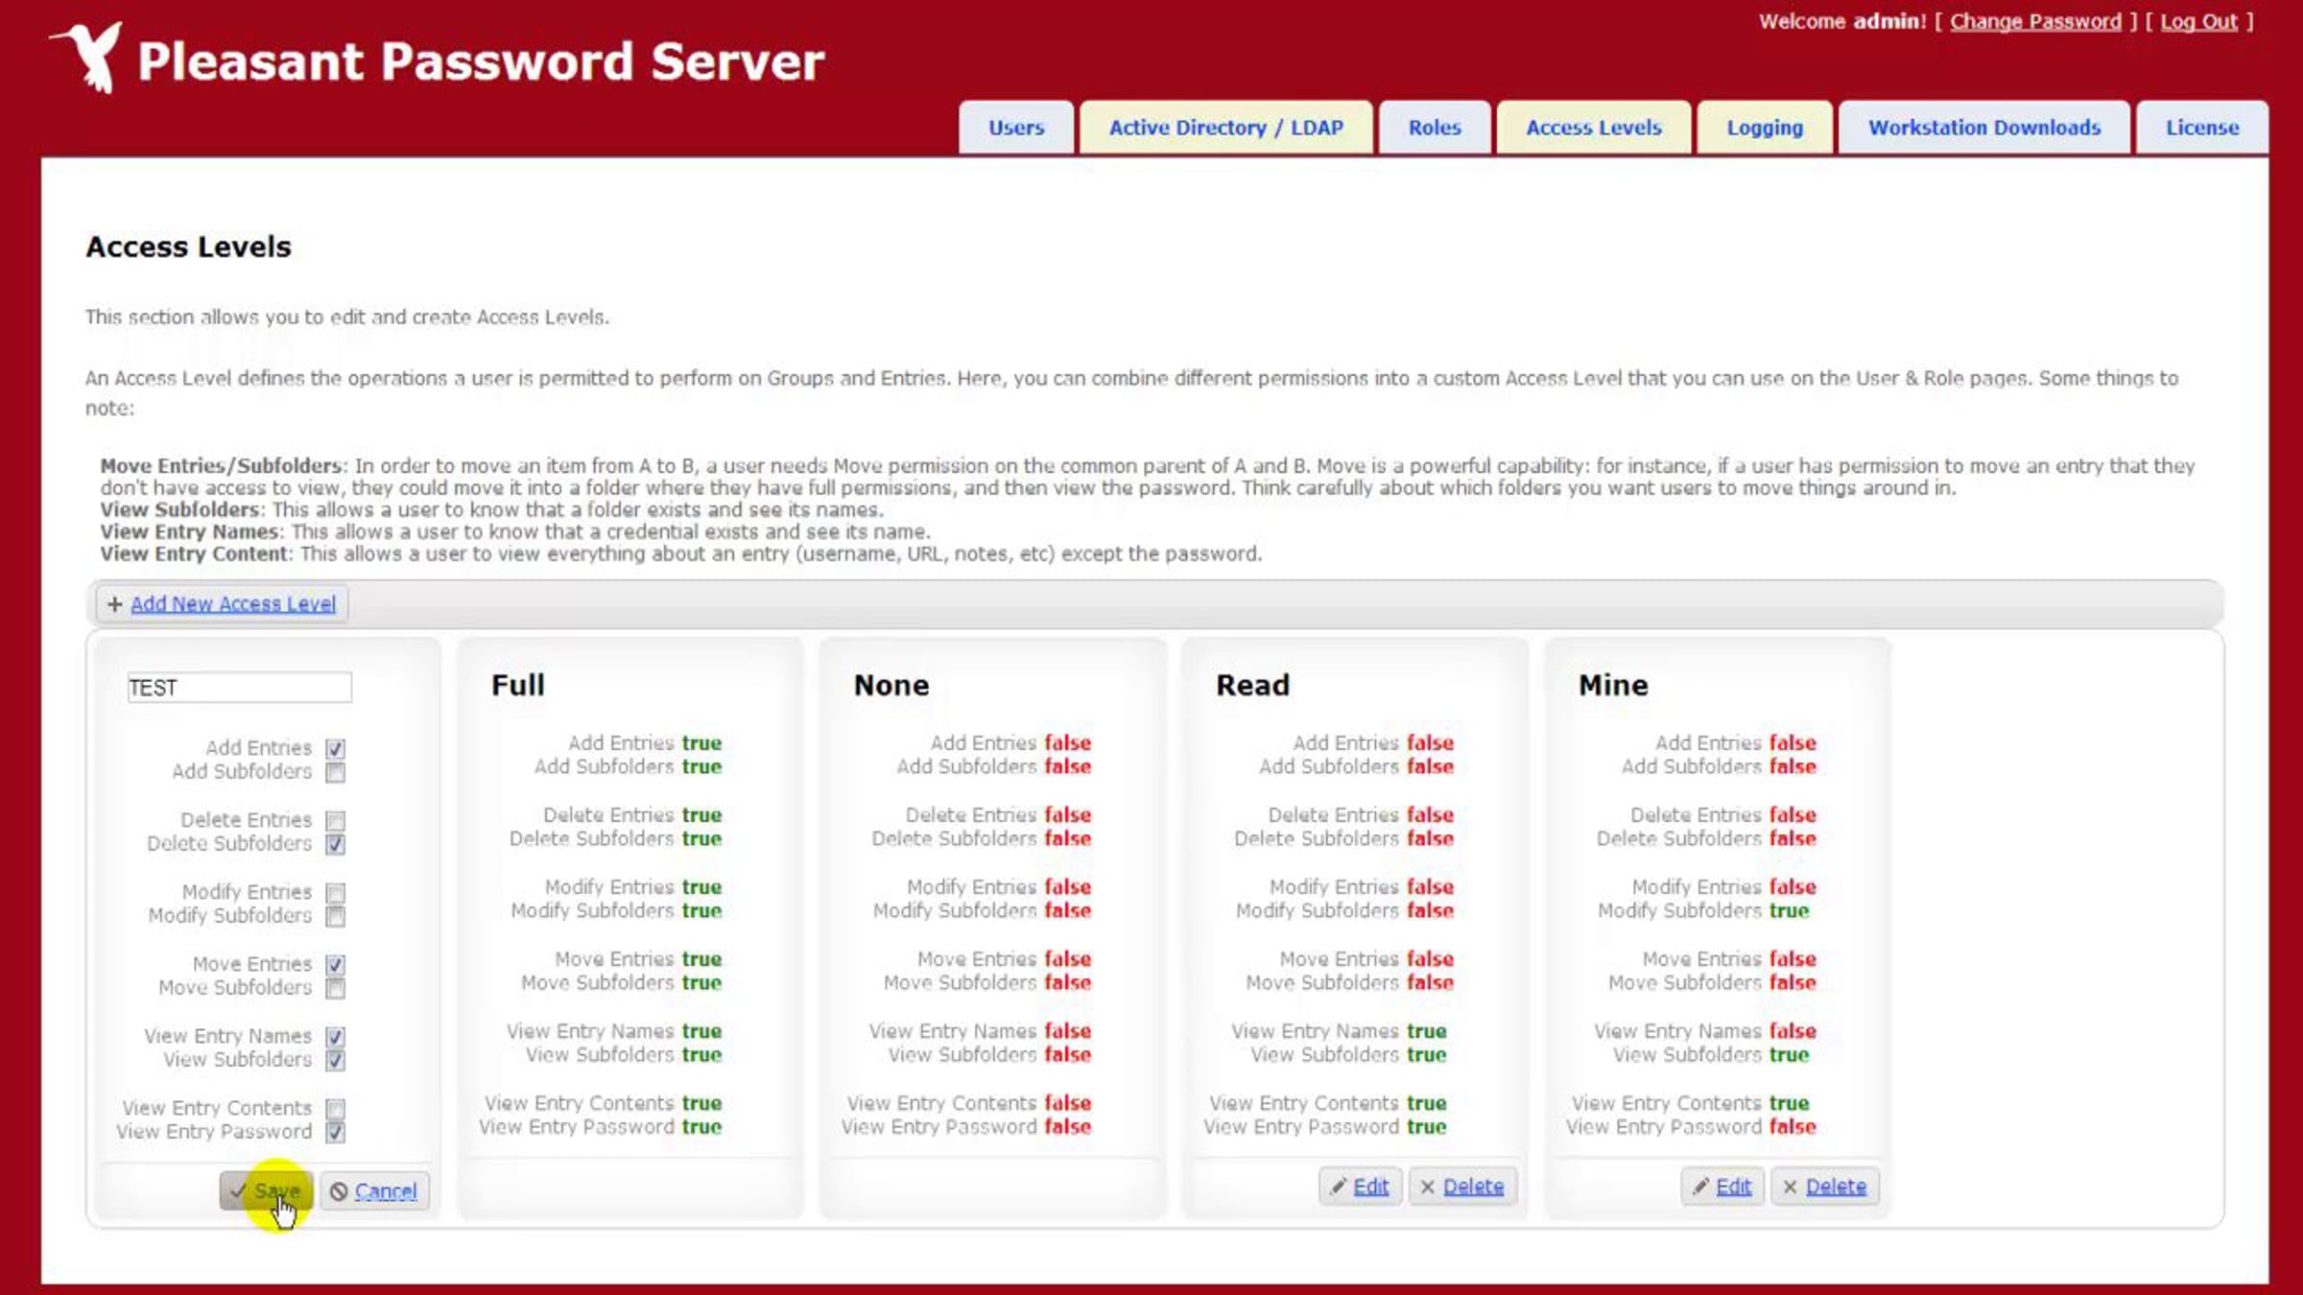Save the TEST access level

(266, 1191)
